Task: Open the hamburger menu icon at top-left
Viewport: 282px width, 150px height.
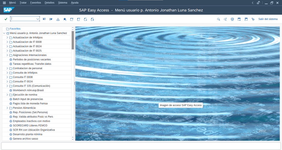Action: click(4, 3)
